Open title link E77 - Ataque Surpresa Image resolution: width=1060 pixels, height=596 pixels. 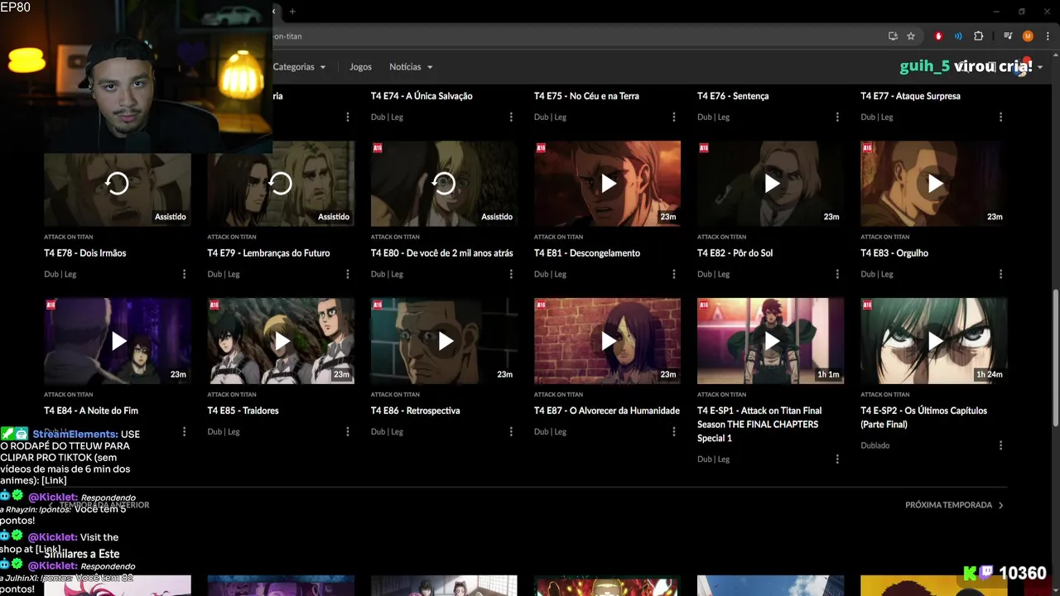click(x=910, y=96)
